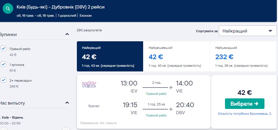Uncheck the Прямий рейс filter checkbox
Image resolution: width=278 pixels, height=130 pixels.
pos(4,49)
